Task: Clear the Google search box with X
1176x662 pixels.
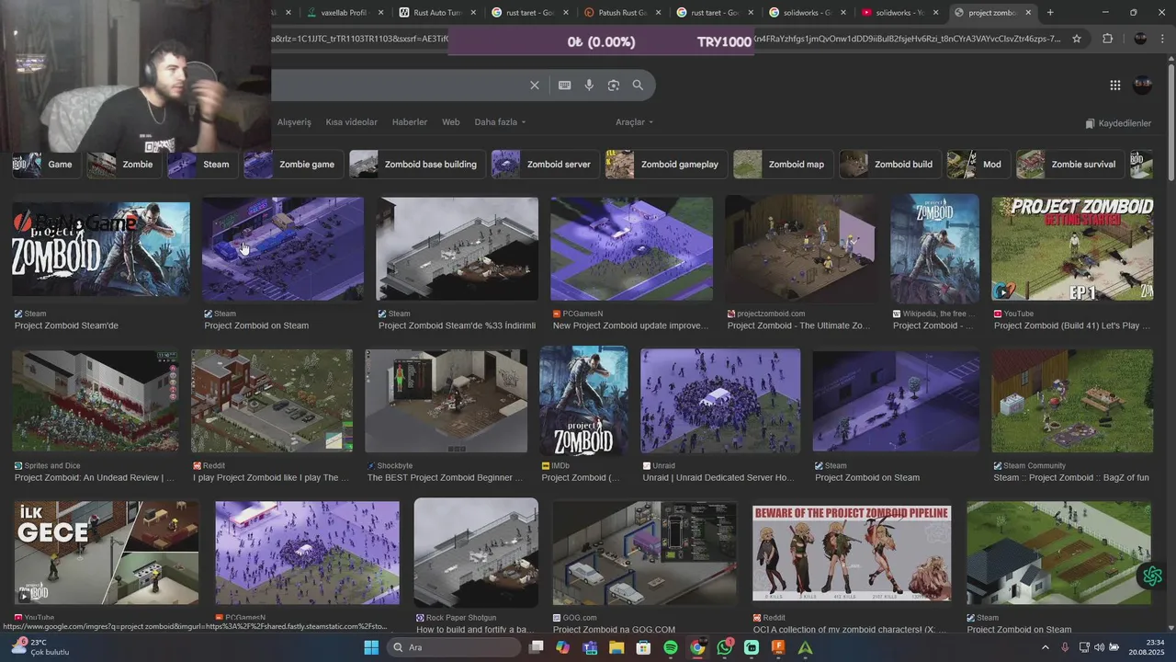Action: pyautogui.click(x=535, y=86)
